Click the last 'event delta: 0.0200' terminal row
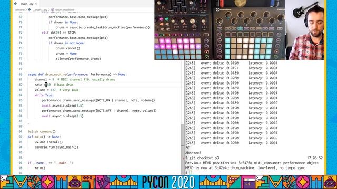 point(231,143)
